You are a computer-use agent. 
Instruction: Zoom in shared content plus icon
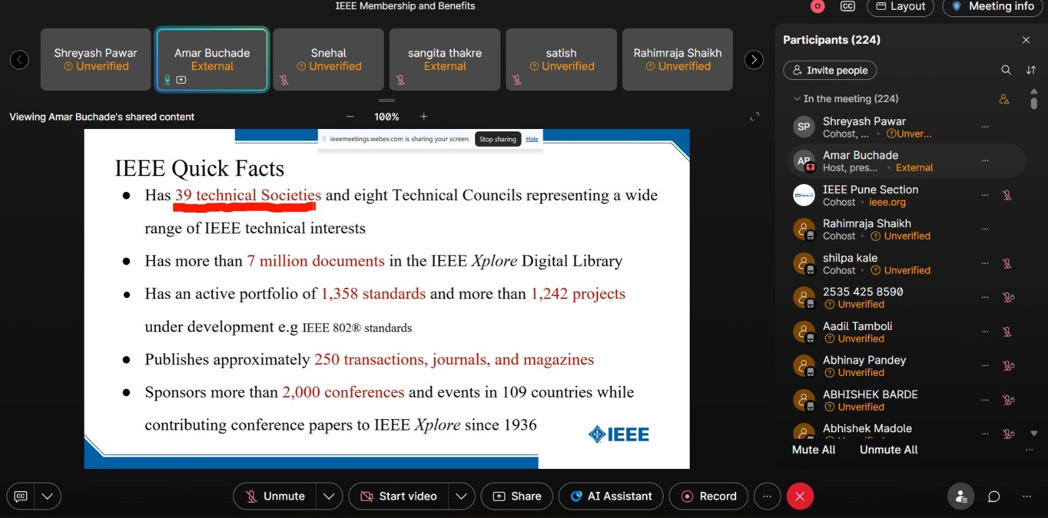point(424,117)
